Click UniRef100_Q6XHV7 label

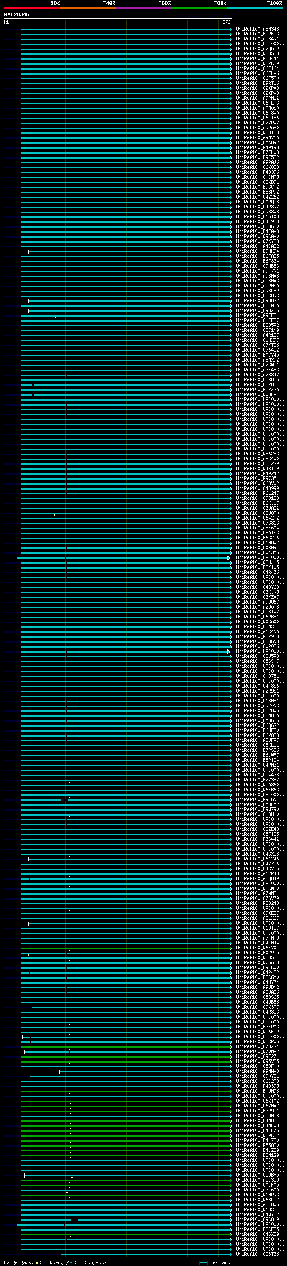[257, 1106]
